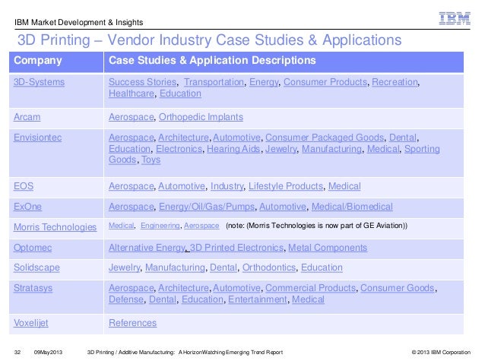The width and height of the screenshot is (485, 364).
Task: Click the GE Aviation note text
Action: tap(316, 226)
